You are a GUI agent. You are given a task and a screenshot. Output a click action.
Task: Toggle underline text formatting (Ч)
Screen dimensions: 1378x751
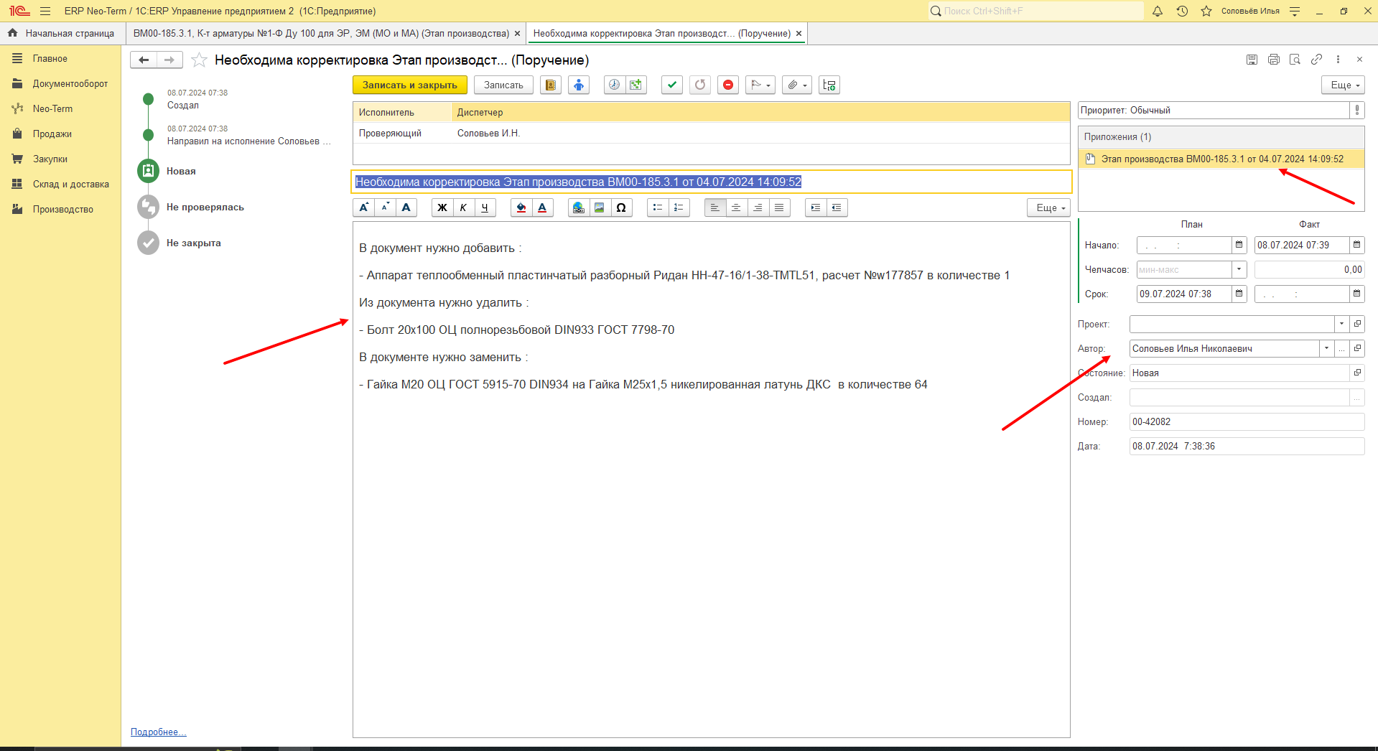485,207
